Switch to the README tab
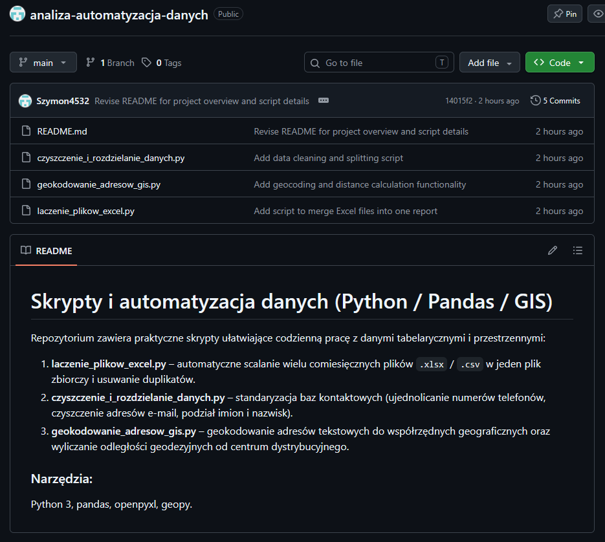Viewport: 605px width, 542px height. pyautogui.click(x=47, y=251)
